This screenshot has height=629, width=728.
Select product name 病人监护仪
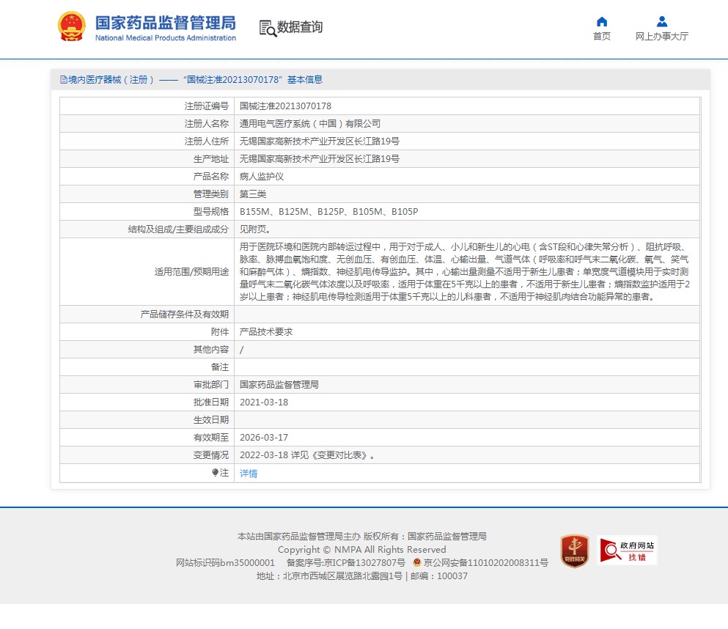pyautogui.click(x=262, y=177)
